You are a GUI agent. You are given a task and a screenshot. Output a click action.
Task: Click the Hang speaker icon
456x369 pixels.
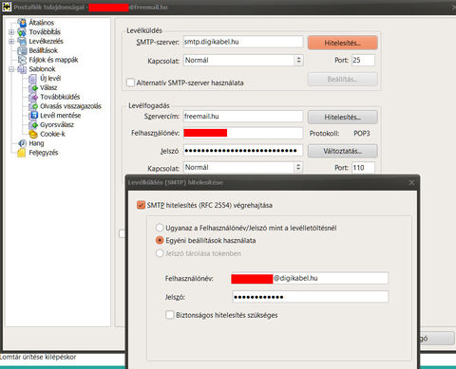[22, 143]
